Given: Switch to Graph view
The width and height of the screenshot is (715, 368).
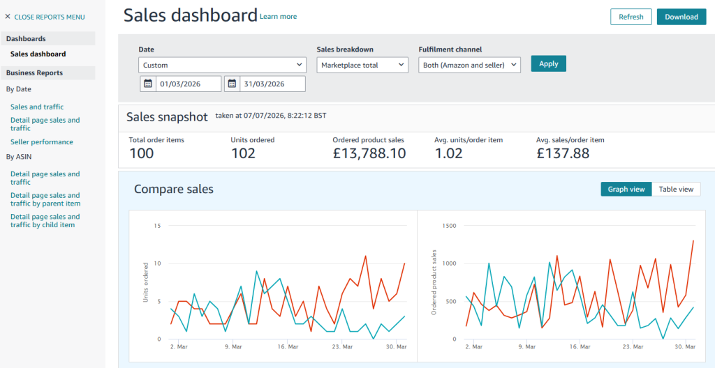Looking at the screenshot, I should [626, 189].
